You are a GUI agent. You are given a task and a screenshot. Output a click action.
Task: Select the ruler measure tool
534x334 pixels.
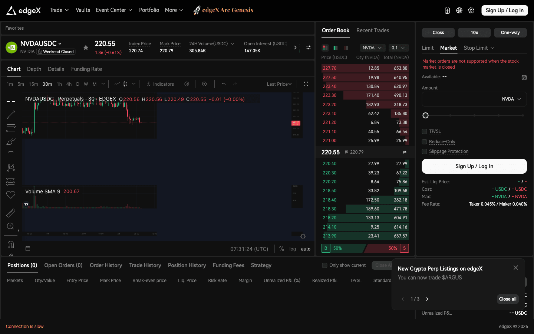11,213
